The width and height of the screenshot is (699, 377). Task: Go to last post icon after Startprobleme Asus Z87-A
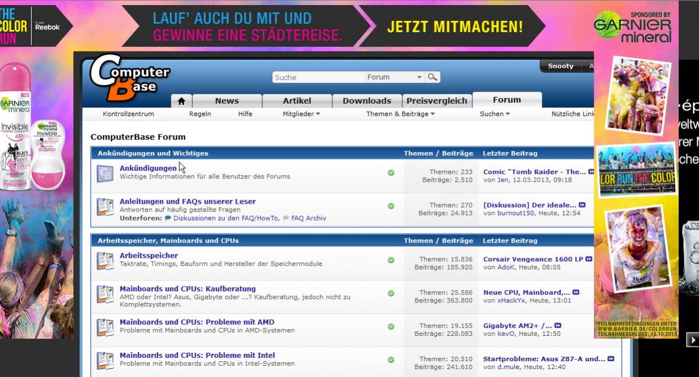pos(610,359)
